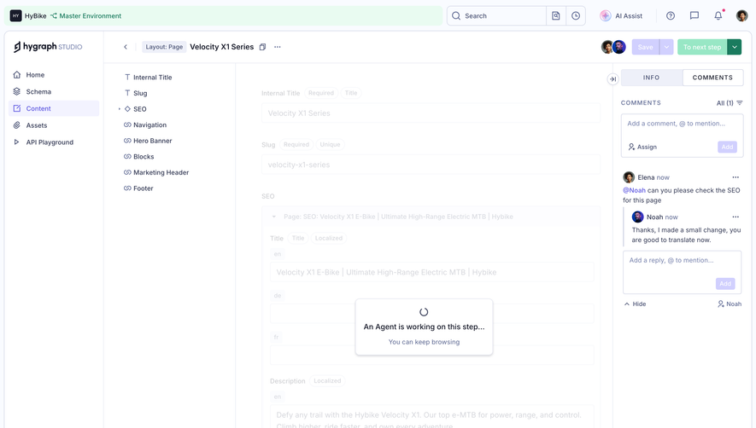Click the collaborator avatars in the header
Image resolution: width=756 pixels, height=428 pixels.
613,47
